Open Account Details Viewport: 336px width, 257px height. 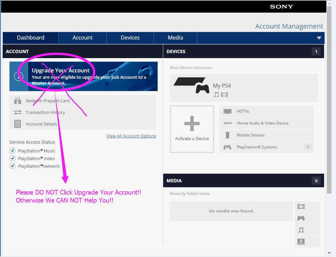(x=83, y=124)
